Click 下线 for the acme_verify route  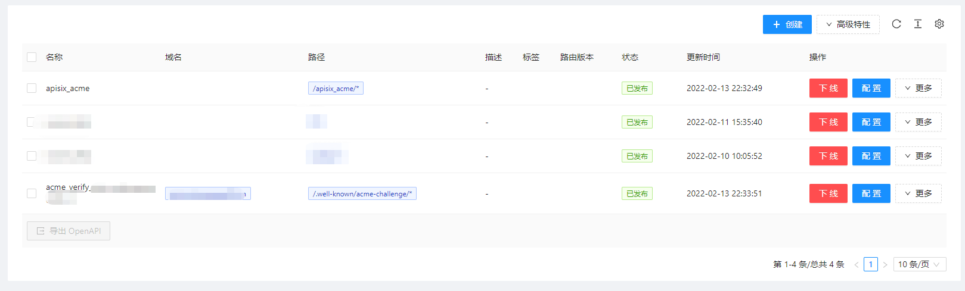(x=828, y=193)
